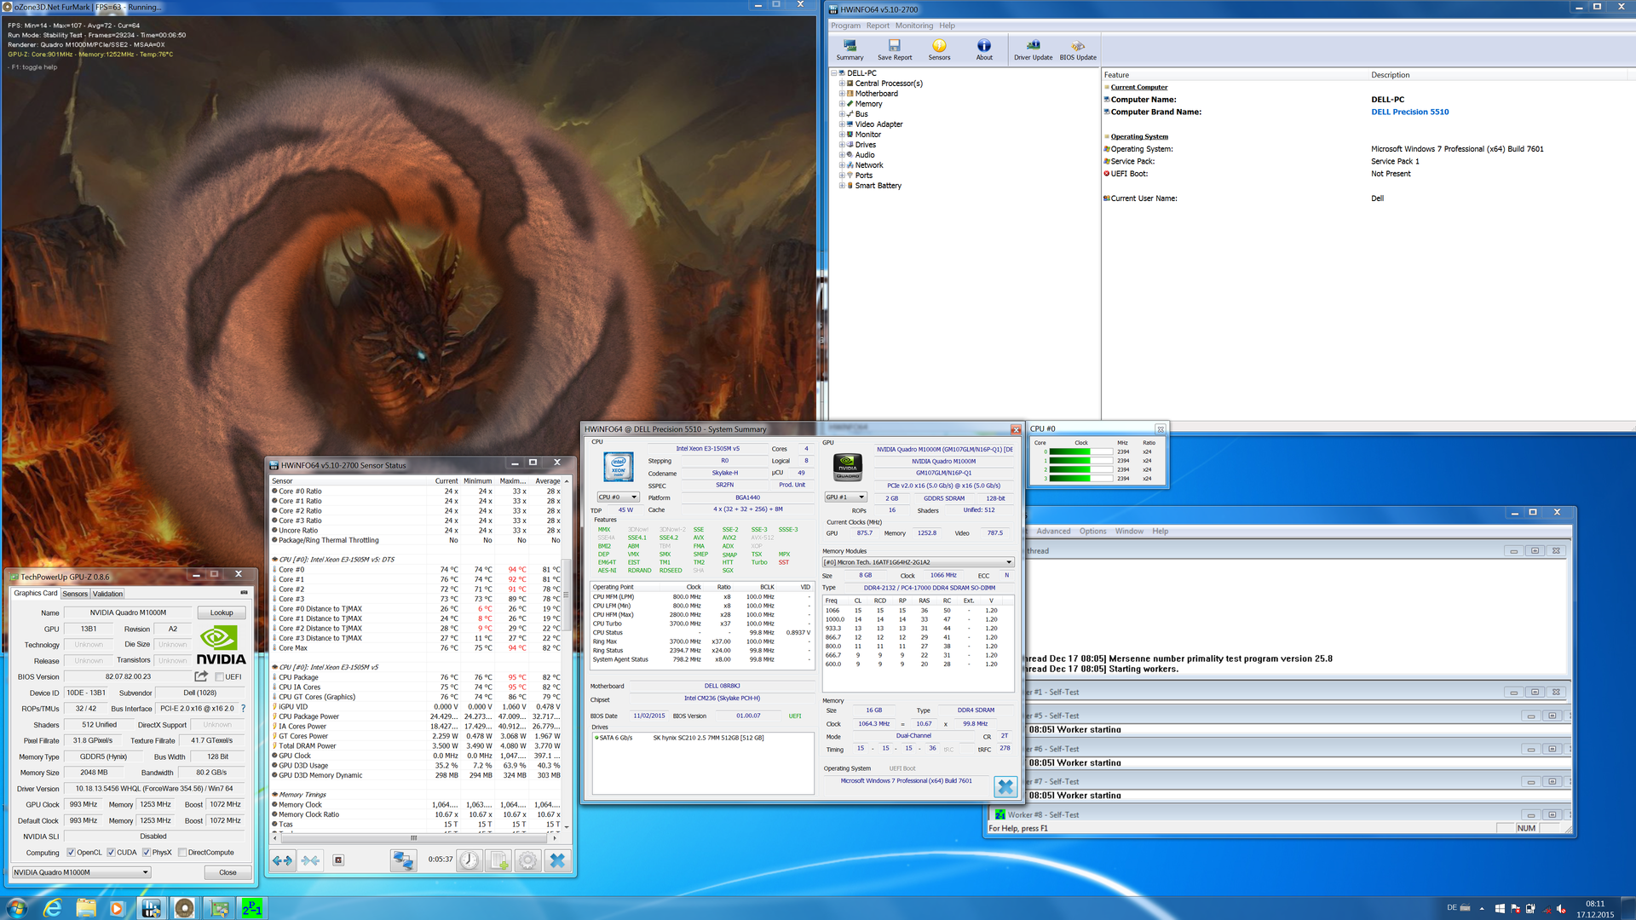This screenshot has width=1636, height=920.
Task: Open memory module Micron dropdown
Action: point(918,562)
